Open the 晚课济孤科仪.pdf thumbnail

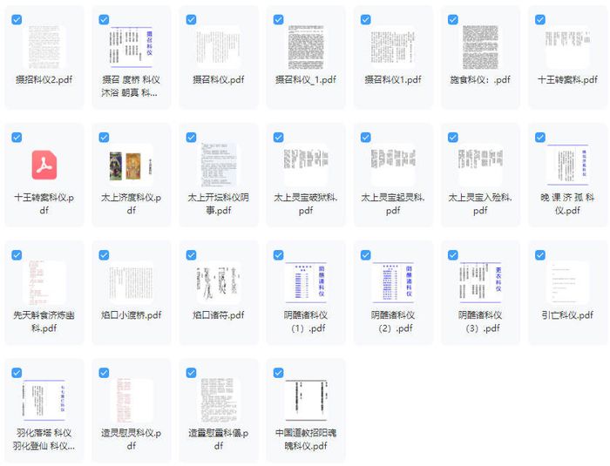click(566, 165)
